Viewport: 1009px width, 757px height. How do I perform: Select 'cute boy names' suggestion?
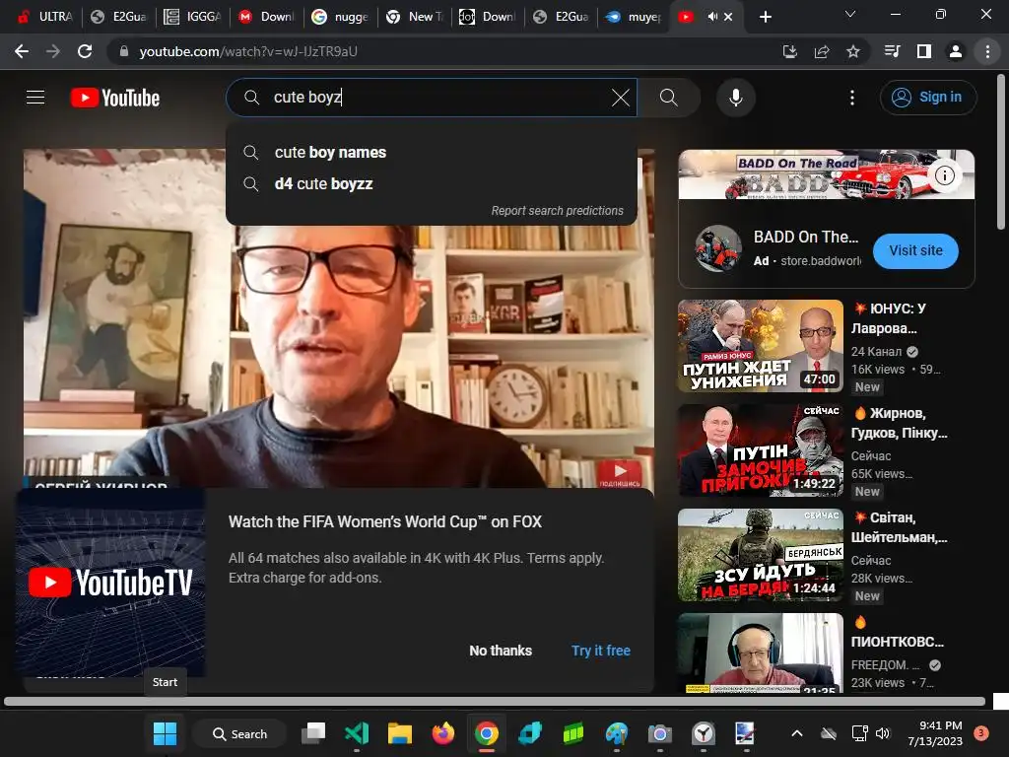click(432, 153)
